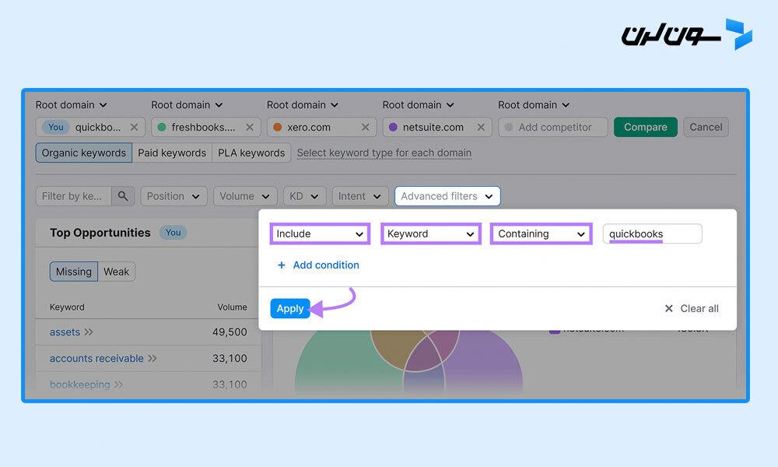Image resolution: width=778 pixels, height=467 pixels.
Task: Click the netsuite.com domain input field
Action: coord(437,127)
